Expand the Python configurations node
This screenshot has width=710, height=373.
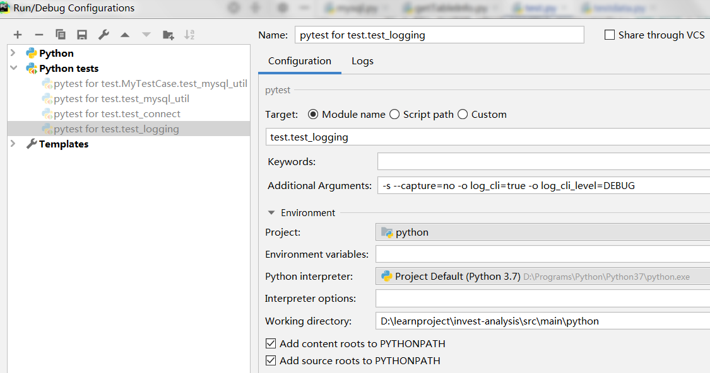pyautogui.click(x=13, y=53)
